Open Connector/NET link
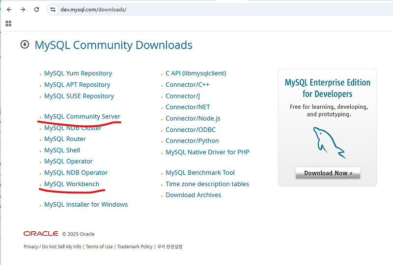The image size is (393, 265). 188,107
